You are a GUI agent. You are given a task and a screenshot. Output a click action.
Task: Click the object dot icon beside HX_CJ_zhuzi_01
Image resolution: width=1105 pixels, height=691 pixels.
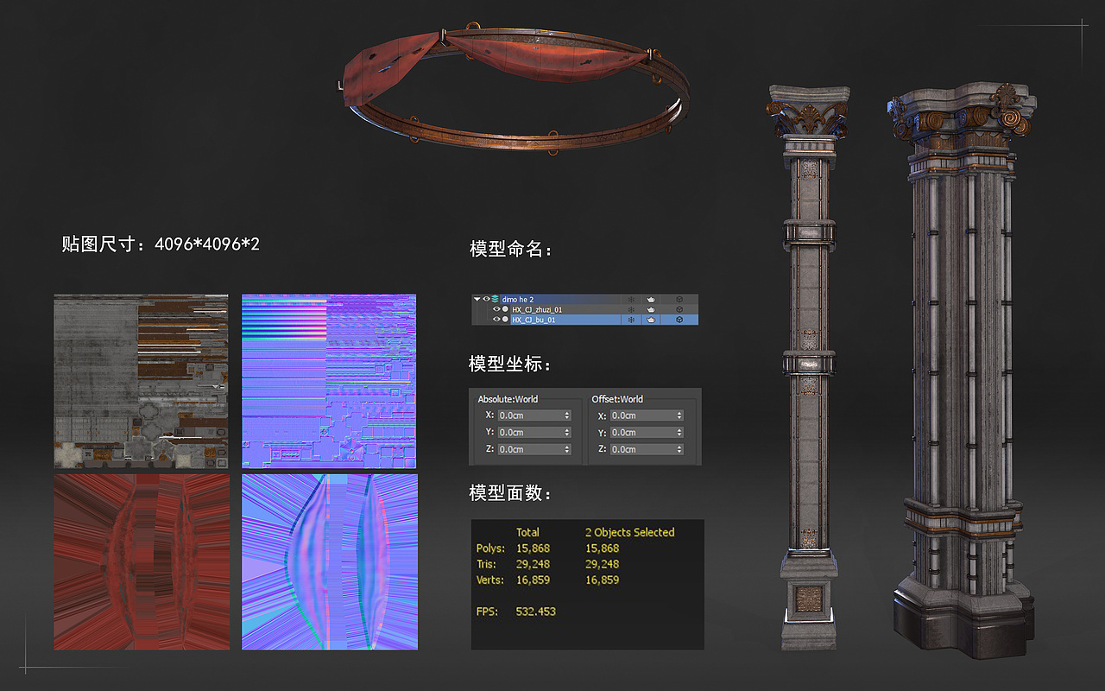[505, 309]
